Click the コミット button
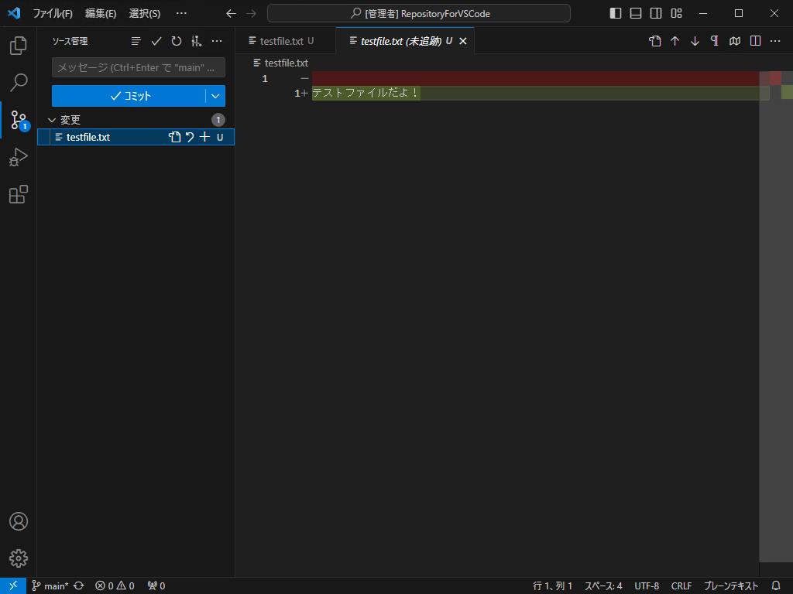Viewport: 793px width, 594px height. 129,96
